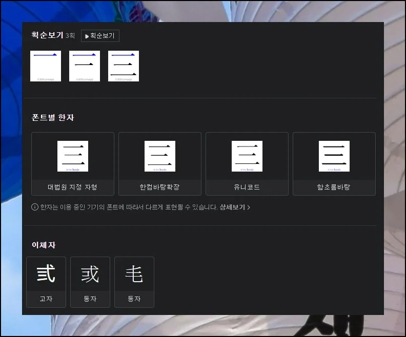Select the 대법원 지정 자형 character image
Viewport: 406px width, 337px height.
click(73, 156)
